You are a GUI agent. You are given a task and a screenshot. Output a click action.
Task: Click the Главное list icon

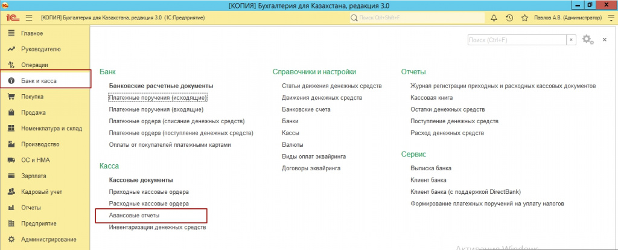11,34
